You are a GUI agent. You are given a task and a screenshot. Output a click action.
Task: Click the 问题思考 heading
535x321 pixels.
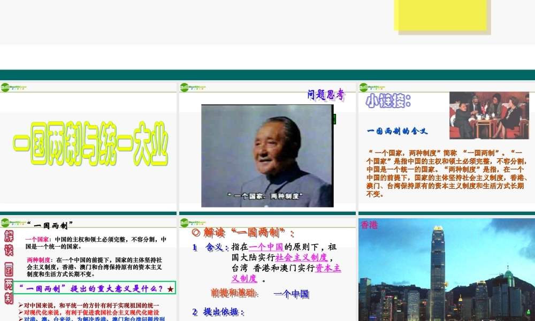326,95
